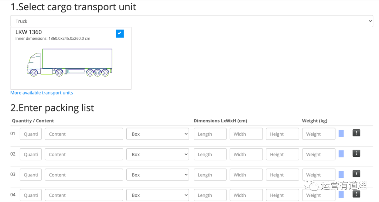Focus the Weight field in row 01
Image resolution: width=379 pixels, height=202 pixels.
coord(319,134)
